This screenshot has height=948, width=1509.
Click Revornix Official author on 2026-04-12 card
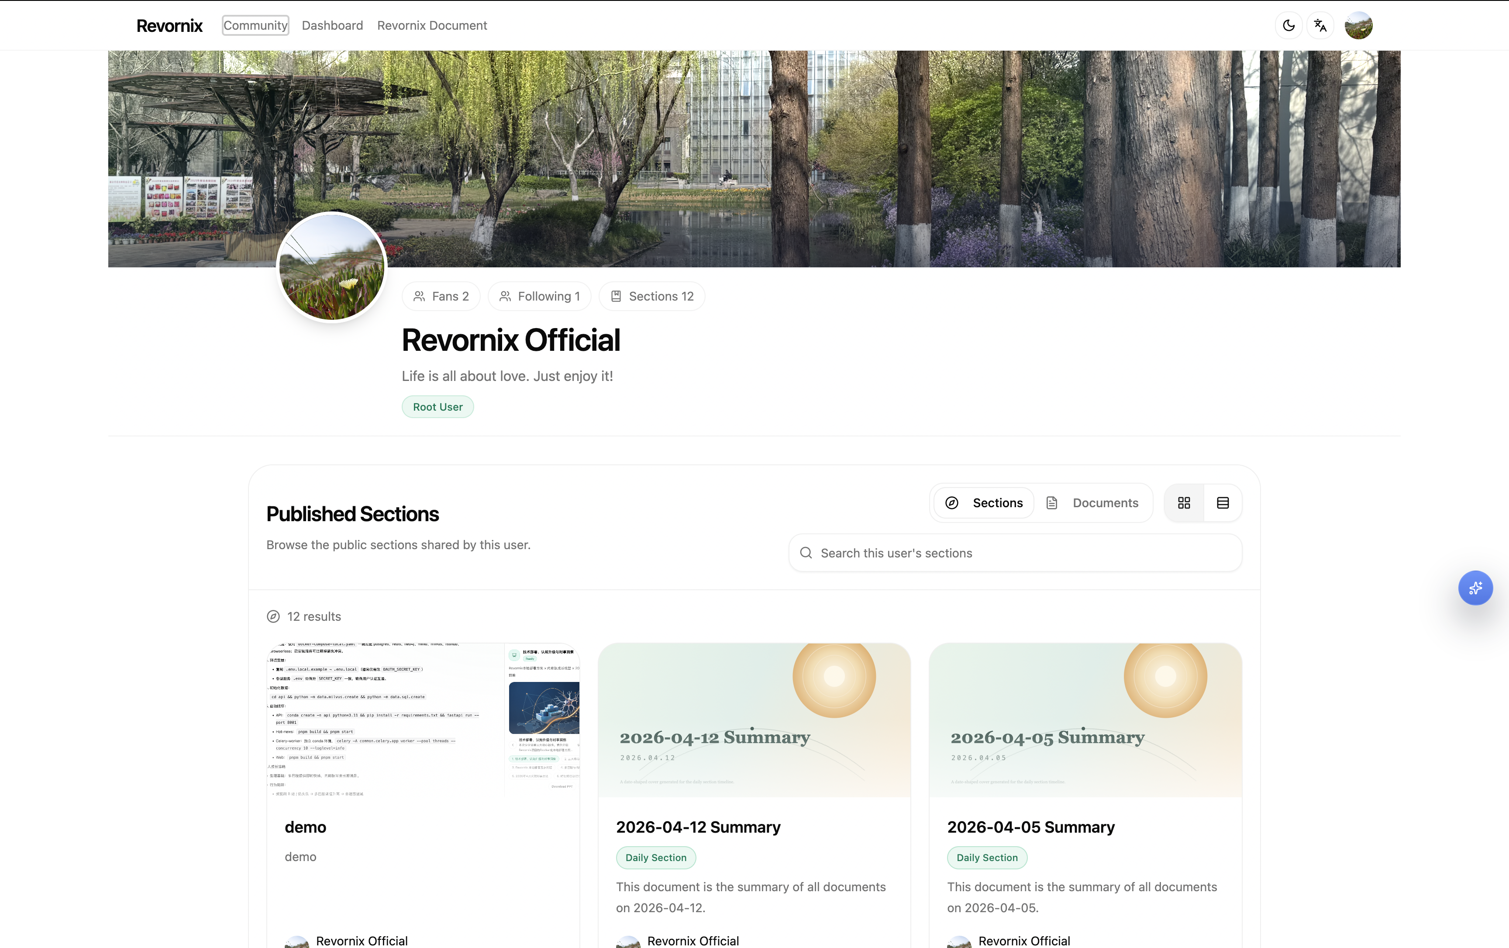pyautogui.click(x=692, y=941)
